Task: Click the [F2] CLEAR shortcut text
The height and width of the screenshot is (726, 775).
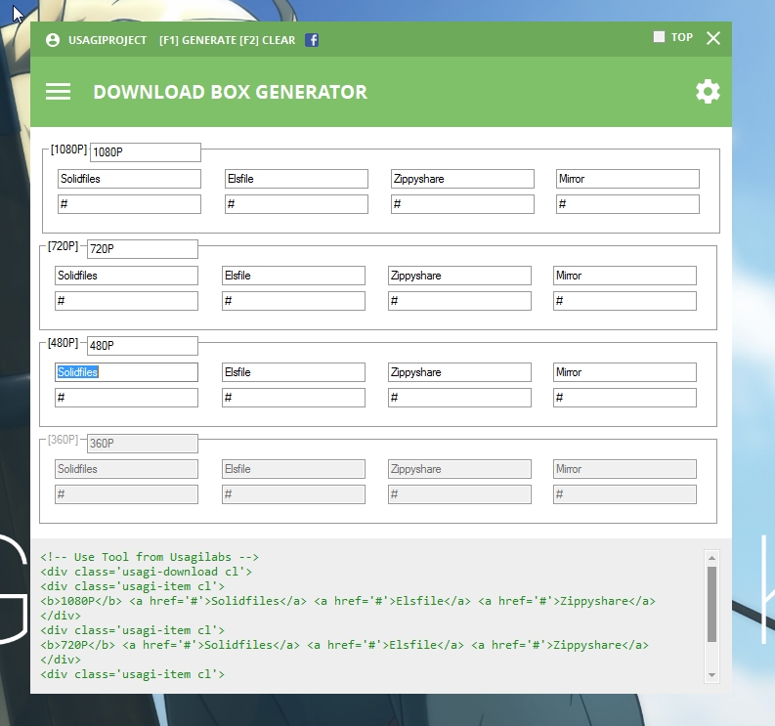Action: pyautogui.click(x=268, y=40)
